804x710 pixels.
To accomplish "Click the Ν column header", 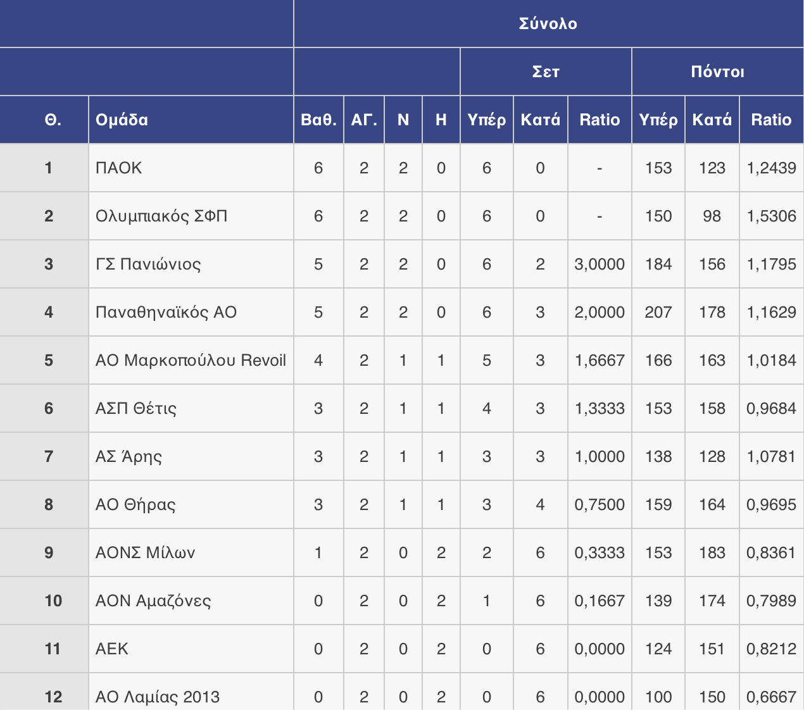I will 403,120.
